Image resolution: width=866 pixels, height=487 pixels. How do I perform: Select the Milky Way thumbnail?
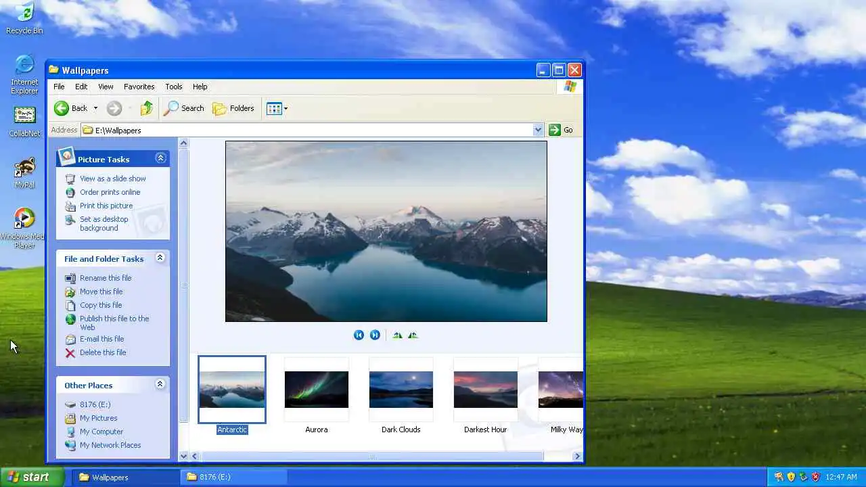pos(561,390)
